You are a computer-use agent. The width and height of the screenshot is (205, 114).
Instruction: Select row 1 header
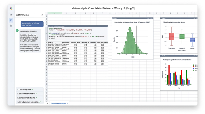pyautogui.click(x=46, y=15)
